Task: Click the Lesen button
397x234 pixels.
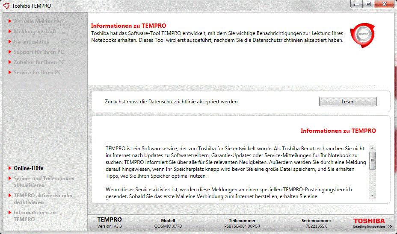Action: (348, 102)
